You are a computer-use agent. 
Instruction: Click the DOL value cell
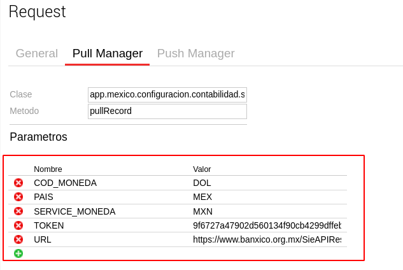pos(267,183)
